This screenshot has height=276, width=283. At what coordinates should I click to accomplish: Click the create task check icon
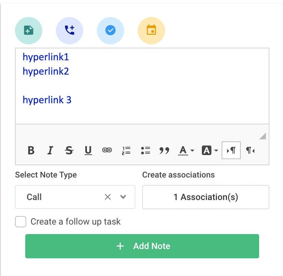pyautogui.click(x=110, y=30)
